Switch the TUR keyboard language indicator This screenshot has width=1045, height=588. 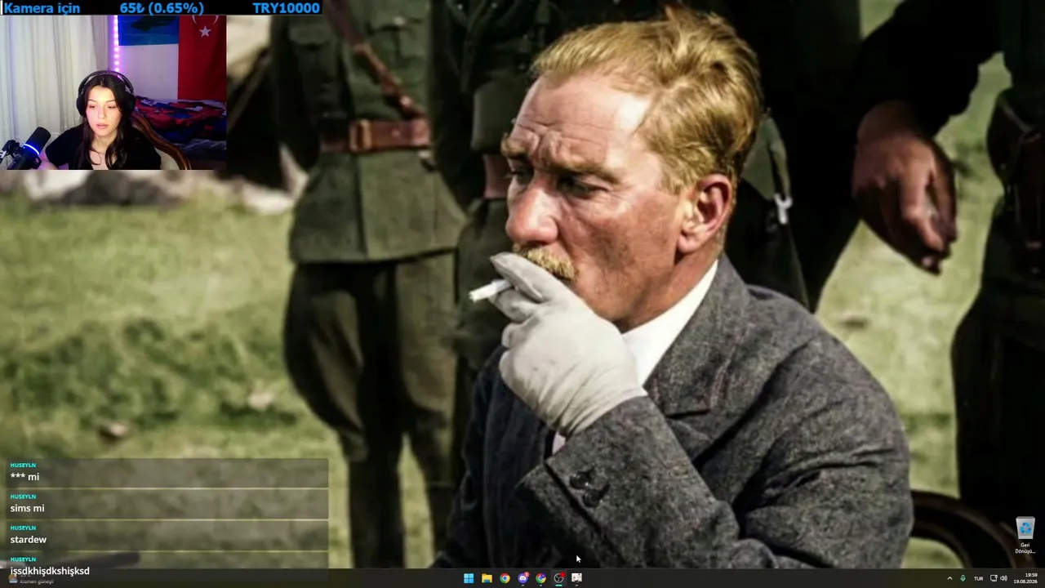click(978, 578)
